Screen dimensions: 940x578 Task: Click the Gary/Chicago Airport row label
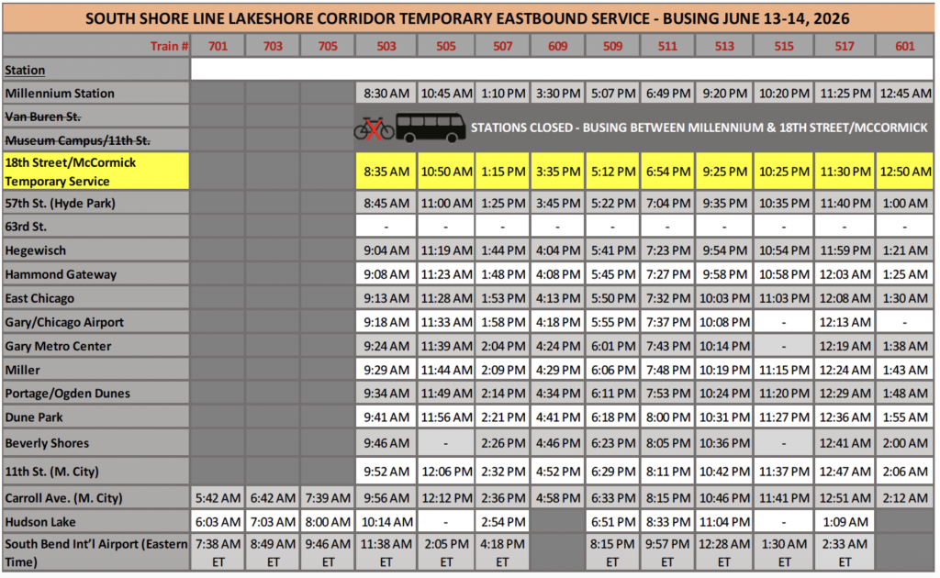point(64,322)
